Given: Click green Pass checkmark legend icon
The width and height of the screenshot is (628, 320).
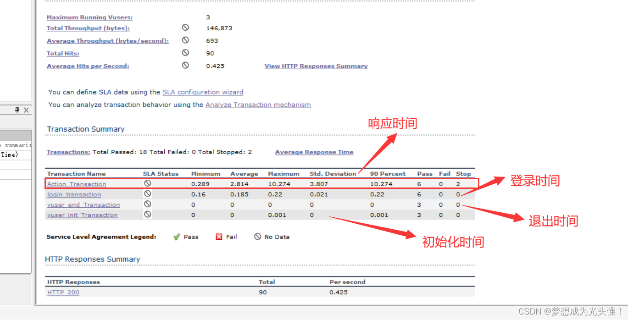Looking at the screenshot, I should (x=177, y=237).
